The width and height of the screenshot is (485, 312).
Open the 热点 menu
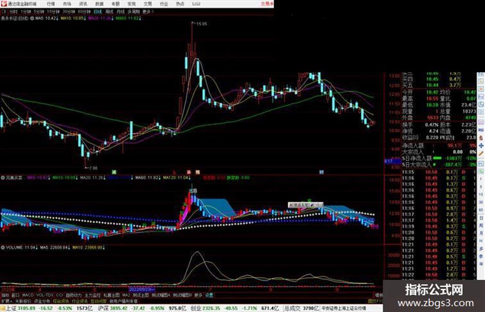[x=180, y=4]
